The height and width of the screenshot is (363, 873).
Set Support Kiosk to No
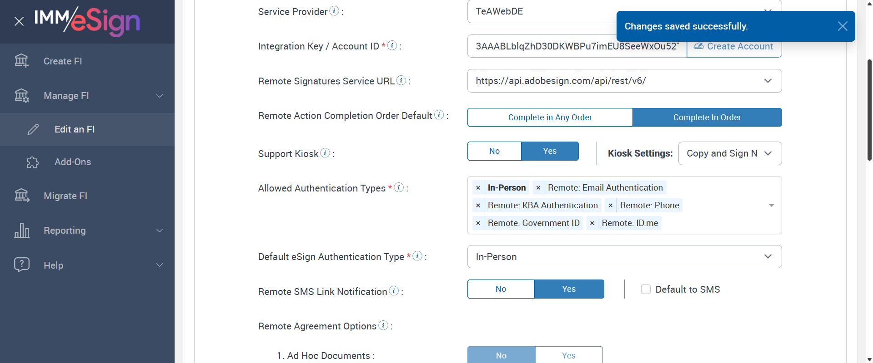point(494,151)
